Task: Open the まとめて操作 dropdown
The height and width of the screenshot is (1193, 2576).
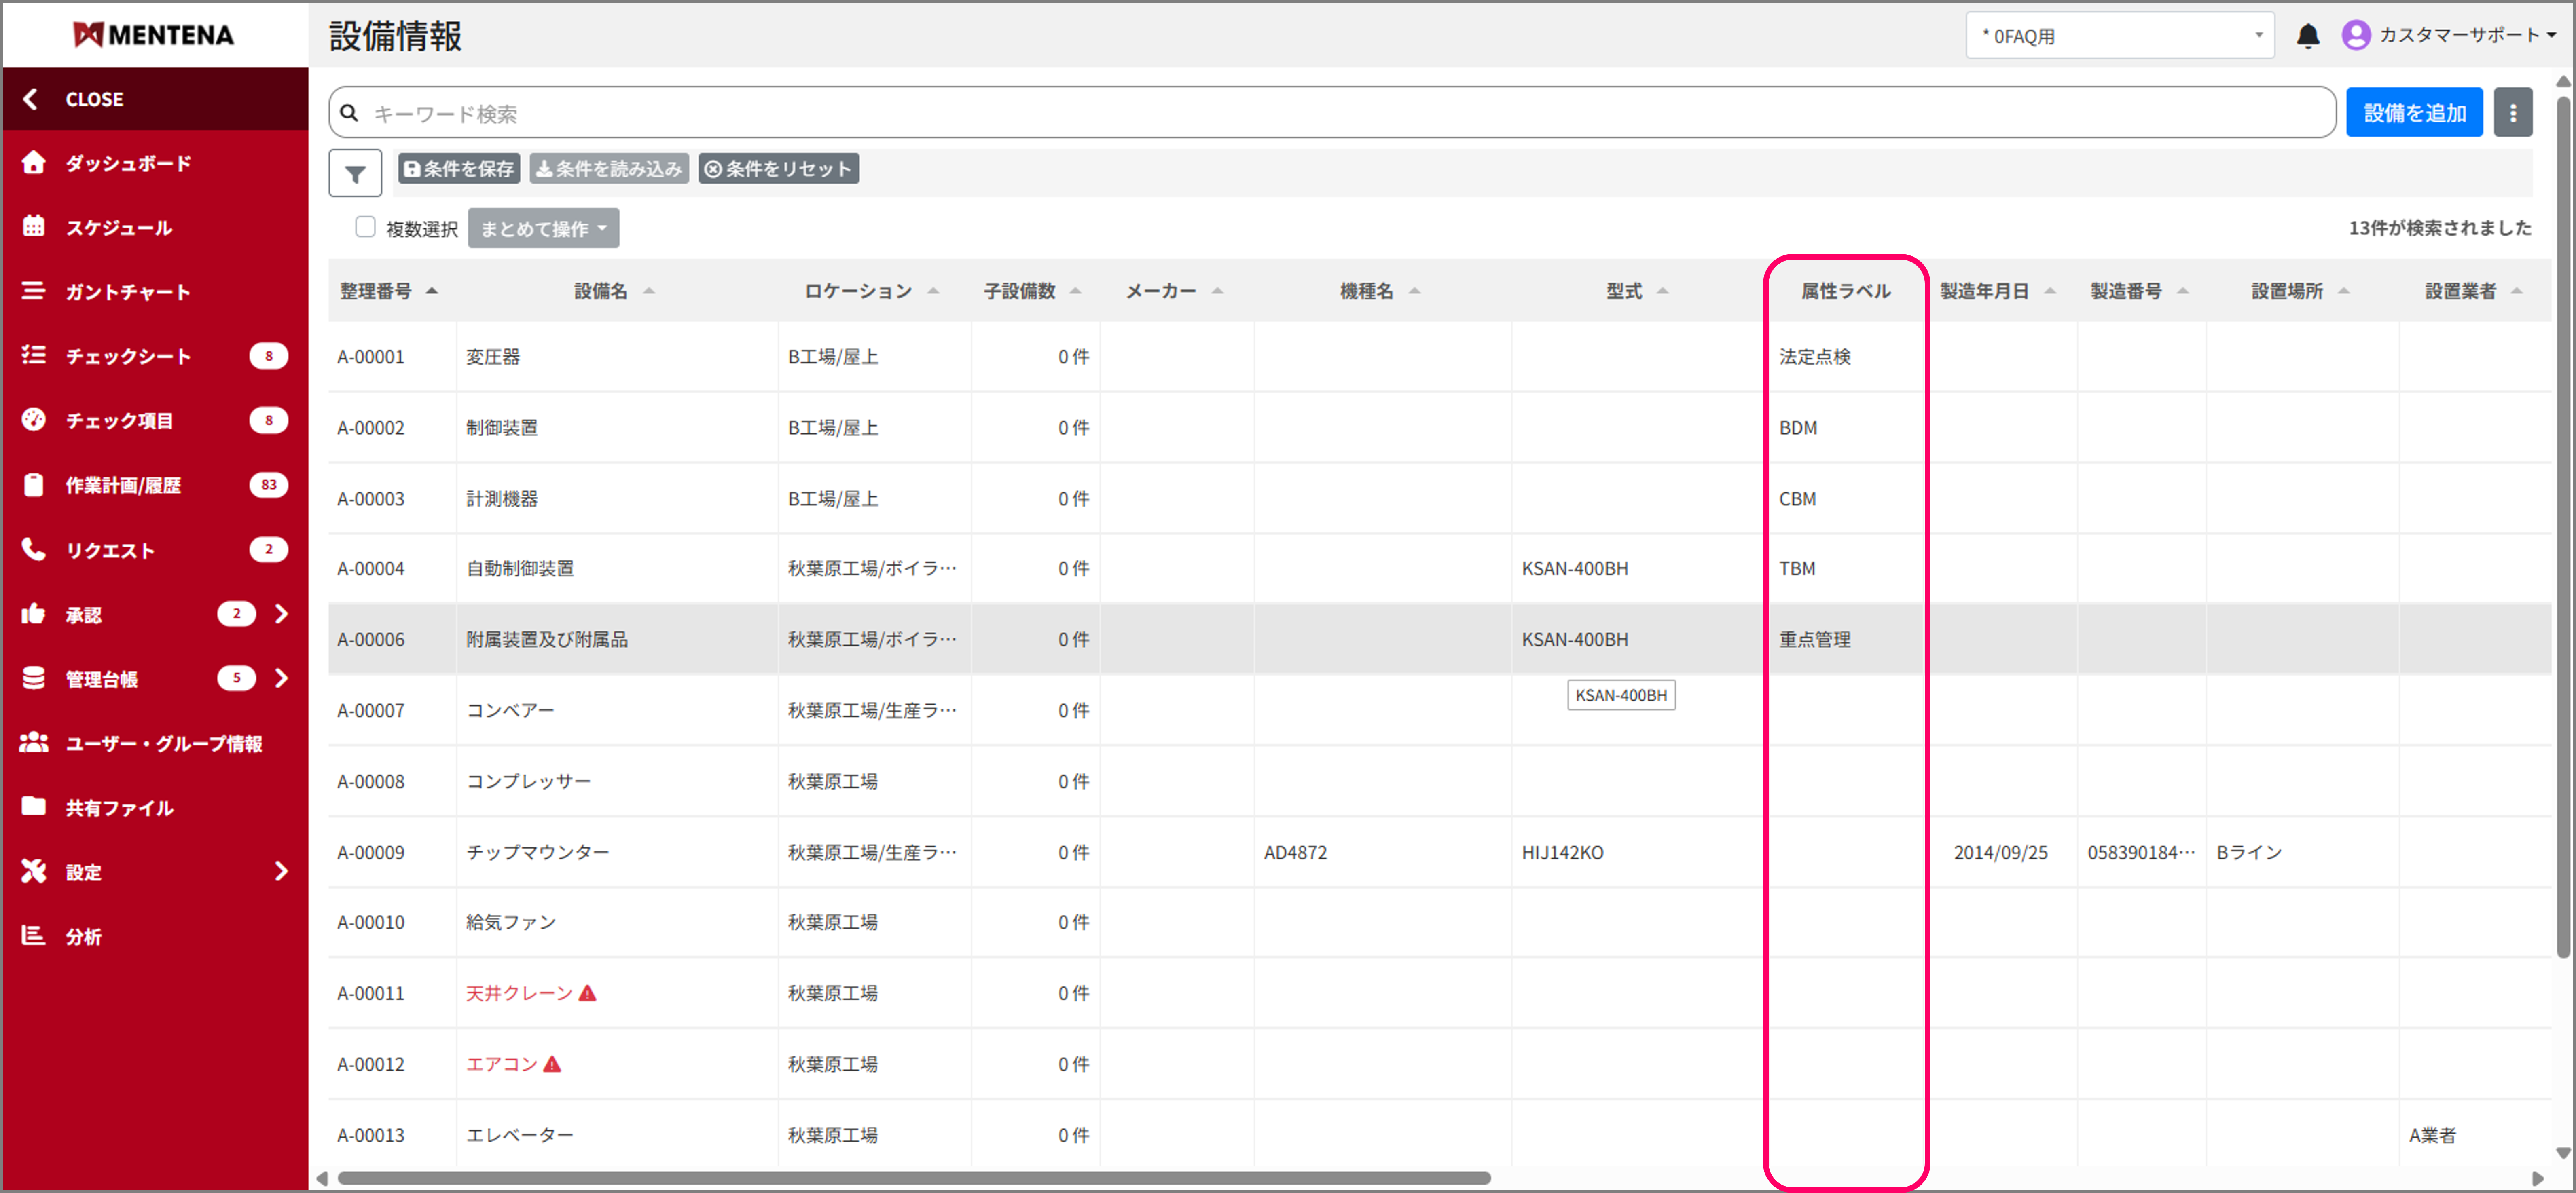Action: pyautogui.click(x=543, y=229)
